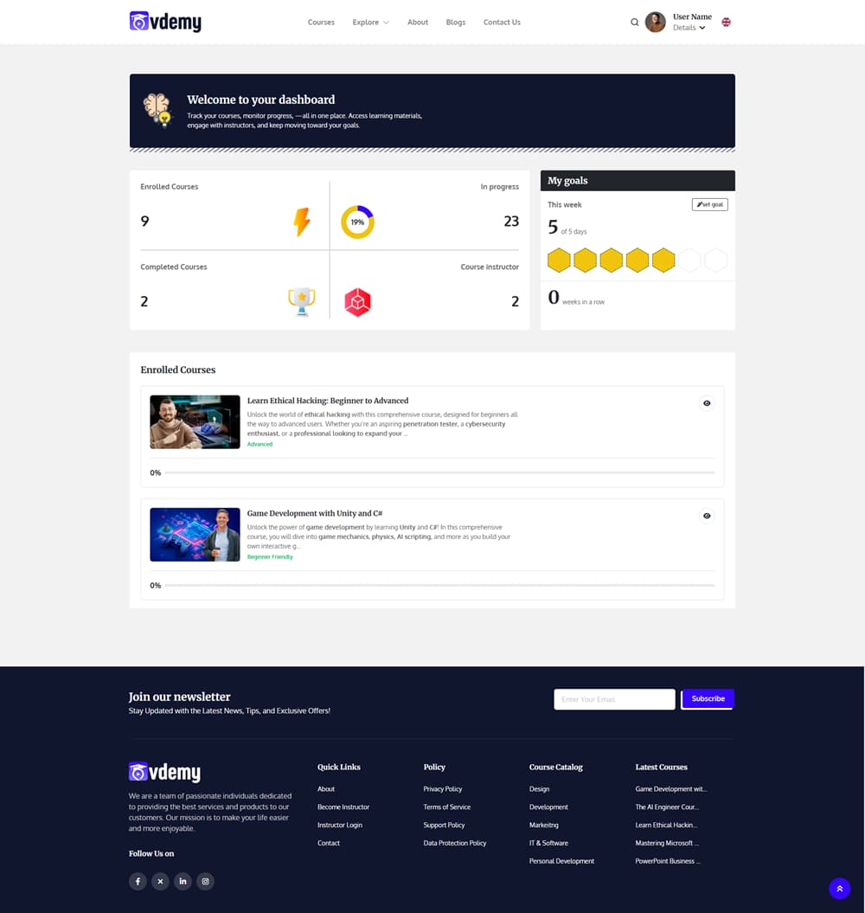Click the Subscribe button

(x=708, y=698)
